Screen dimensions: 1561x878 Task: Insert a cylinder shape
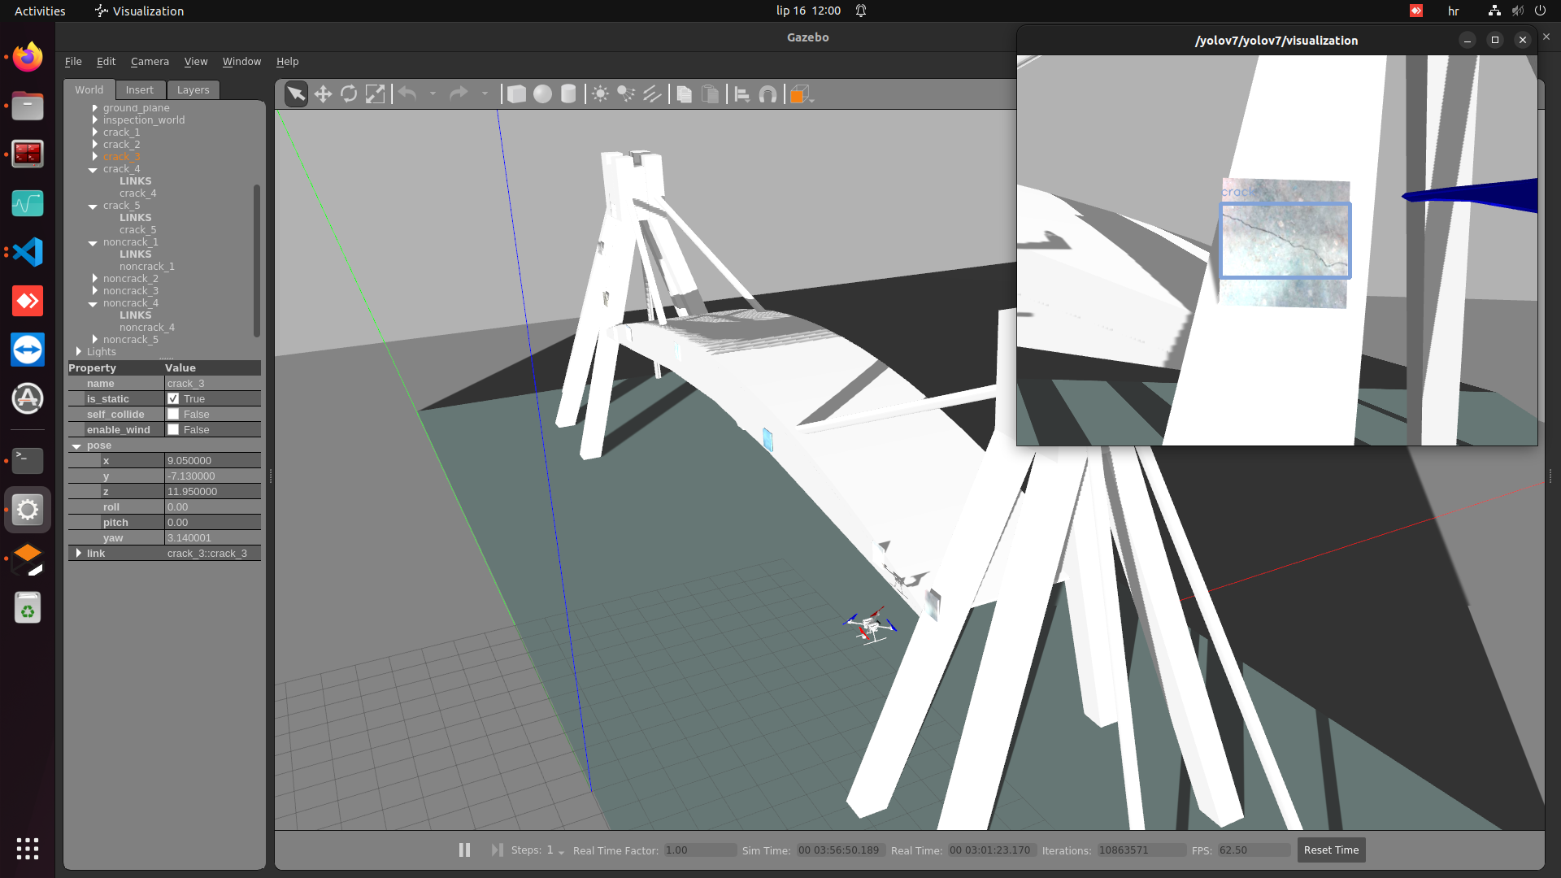[568, 94]
